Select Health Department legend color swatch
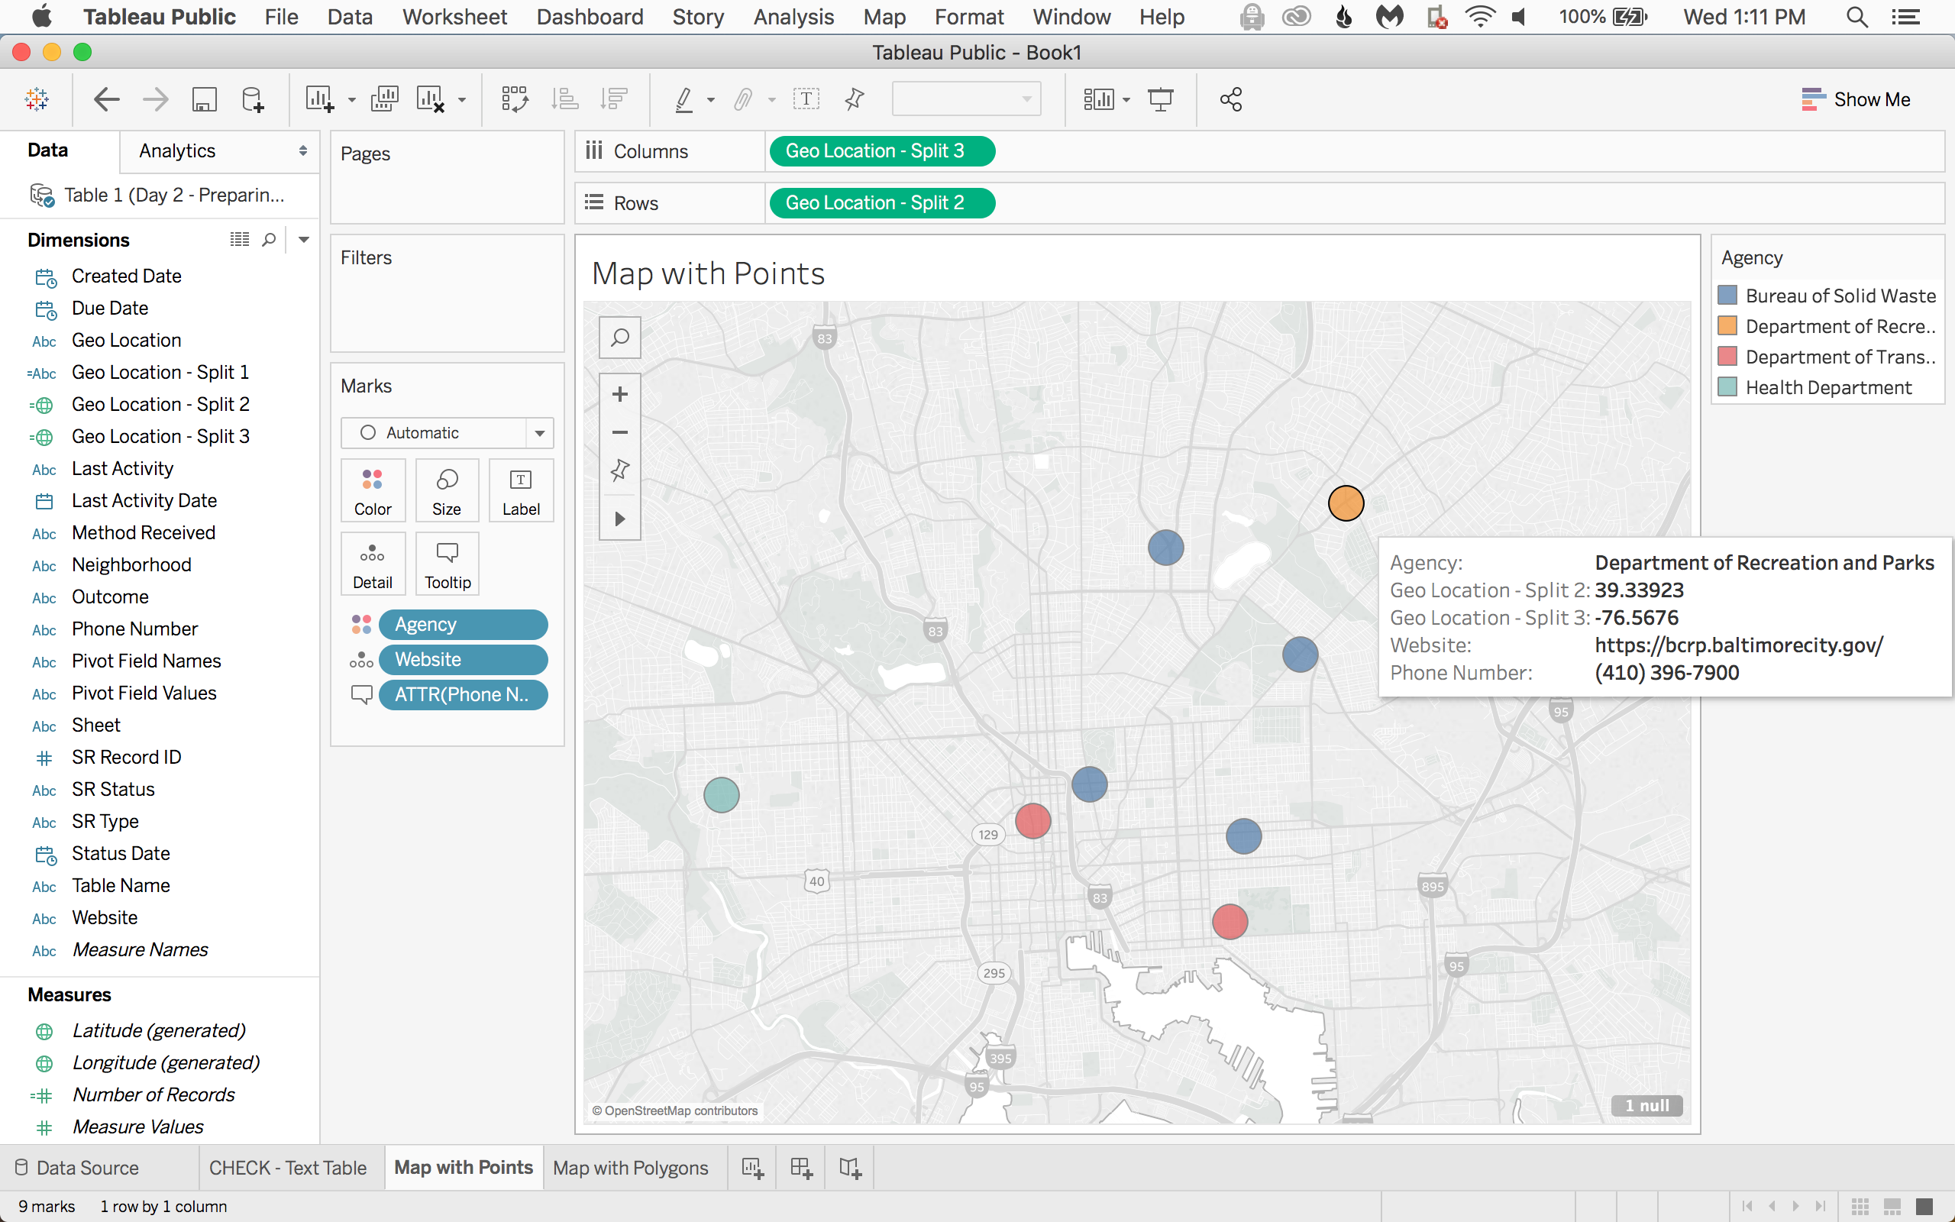The image size is (1955, 1222). click(x=1727, y=388)
